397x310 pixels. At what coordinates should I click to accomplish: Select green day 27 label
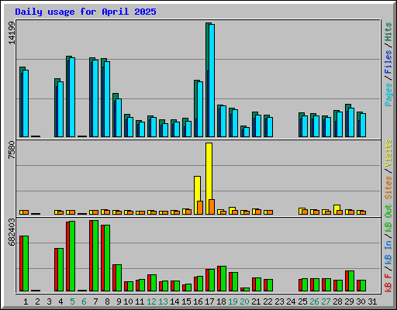click(x=326, y=301)
